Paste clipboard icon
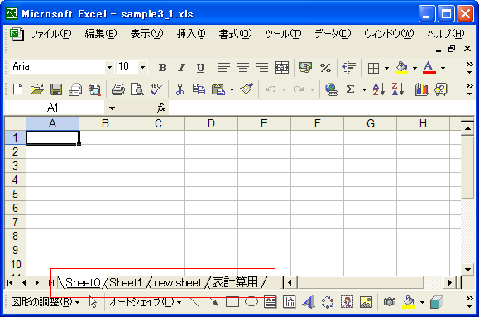 pyautogui.click(x=218, y=89)
